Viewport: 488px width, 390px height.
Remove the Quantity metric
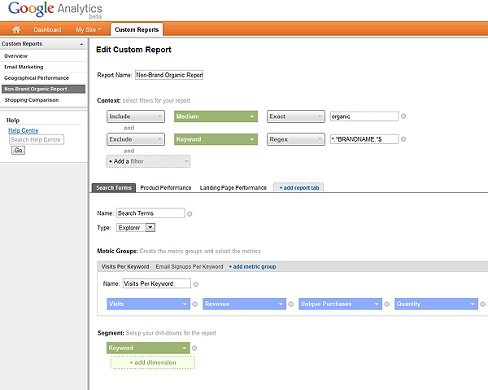(x=482, y=305)
